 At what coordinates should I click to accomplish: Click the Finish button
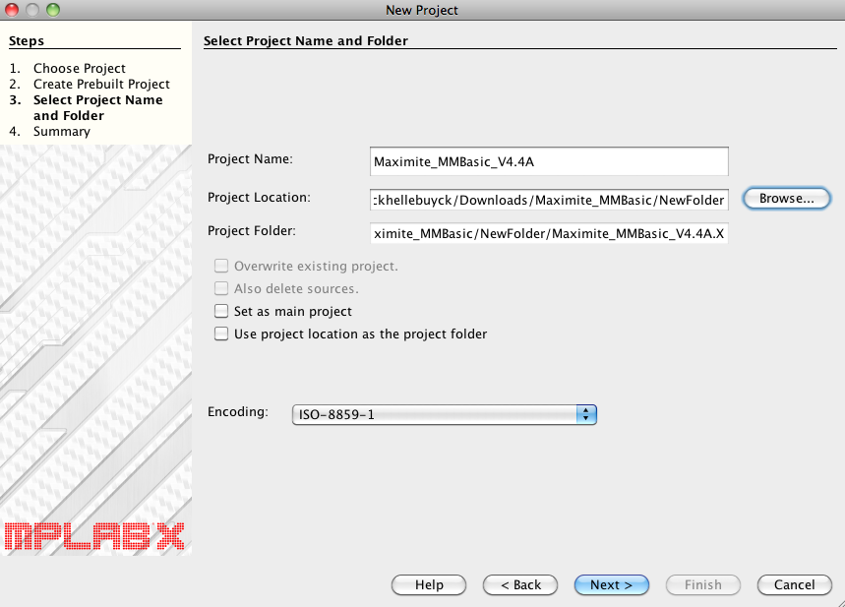[x=702, y=585]
